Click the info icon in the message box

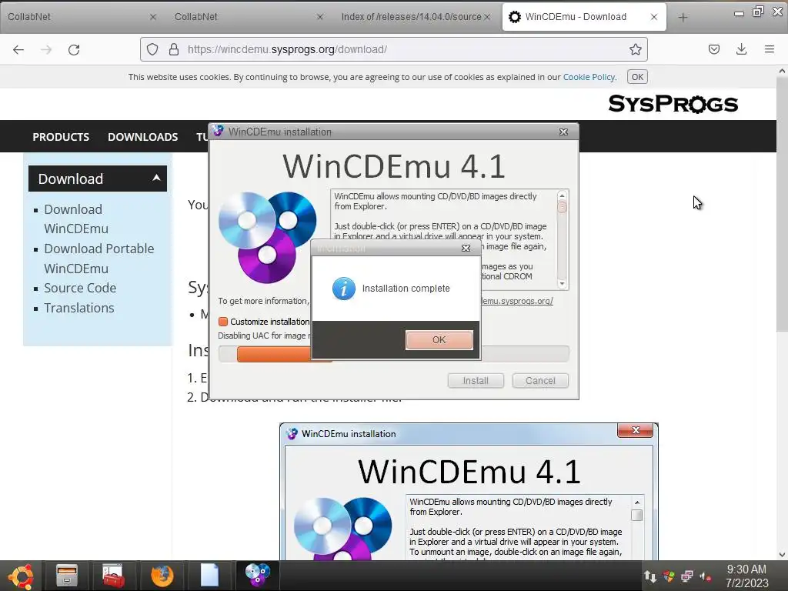coord(344,289)
